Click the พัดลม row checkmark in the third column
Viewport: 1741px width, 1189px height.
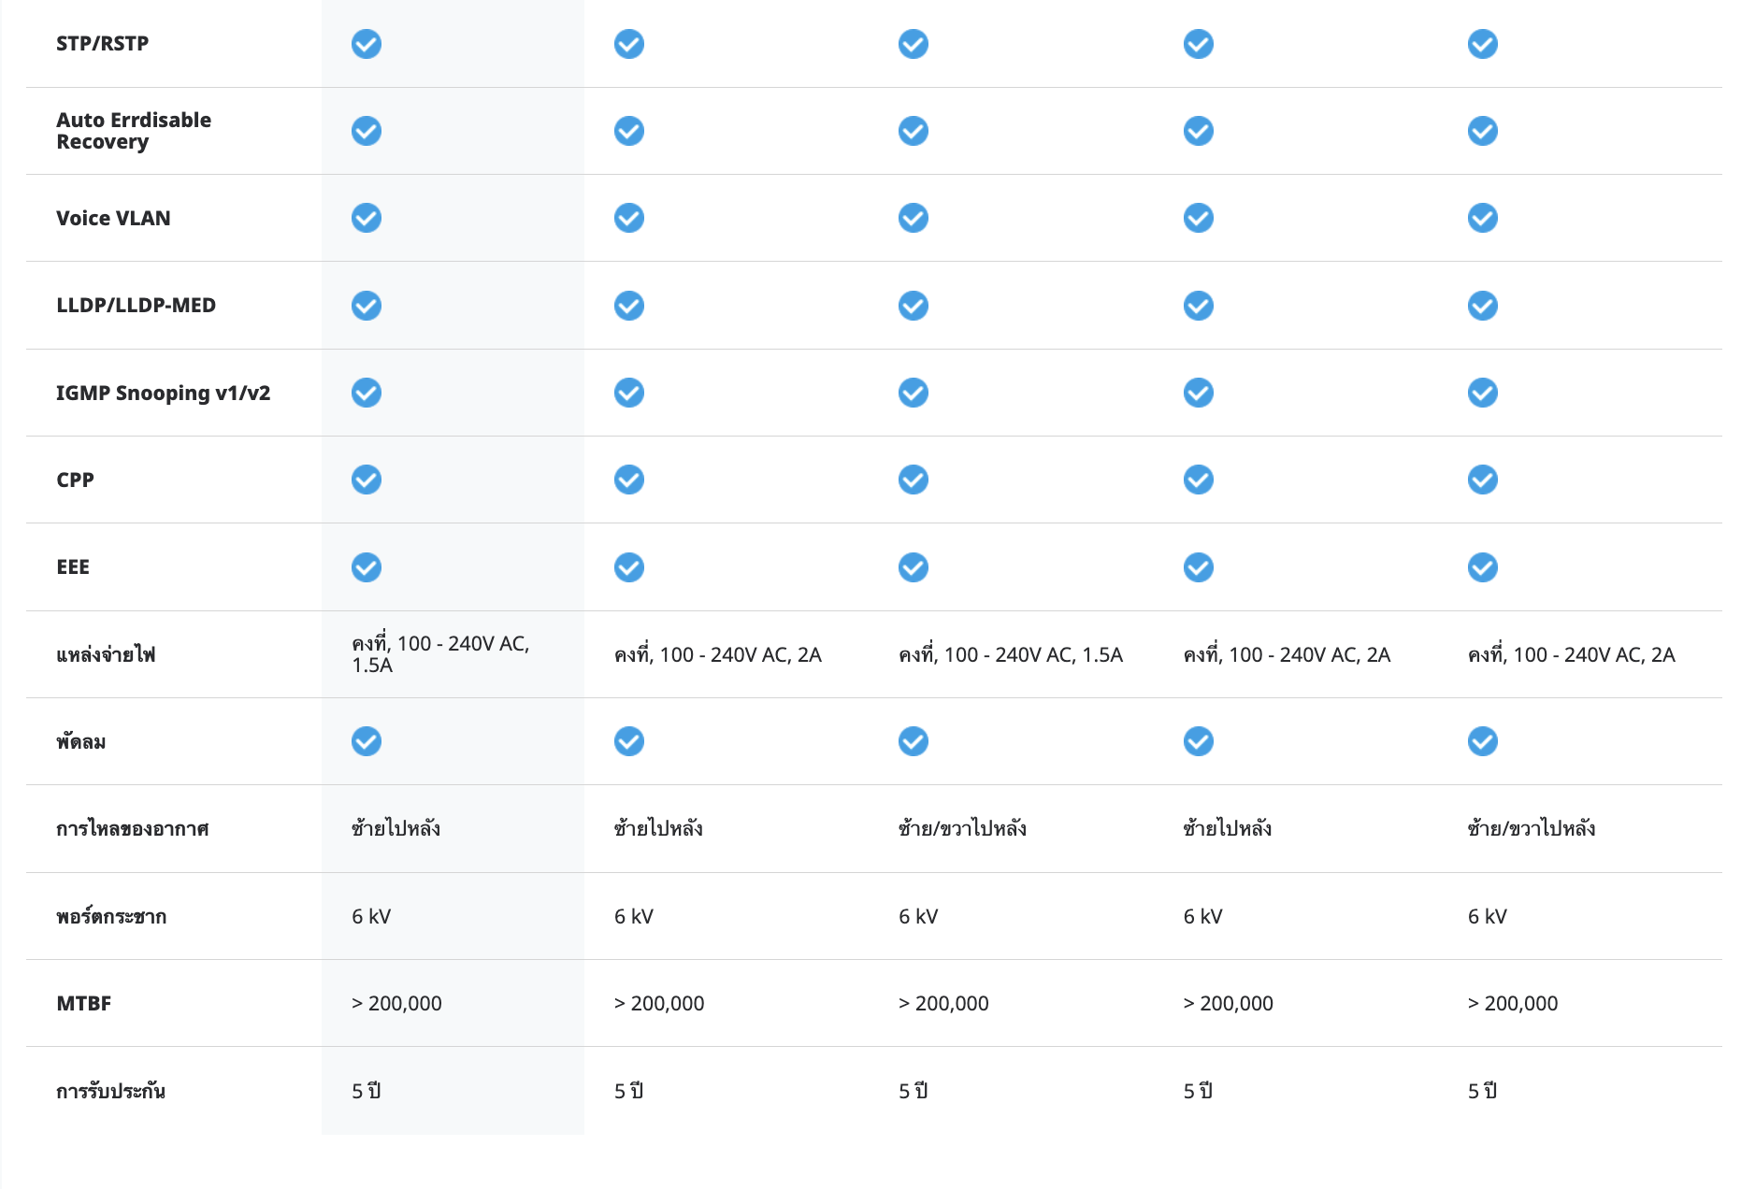(x=913, y=741)
